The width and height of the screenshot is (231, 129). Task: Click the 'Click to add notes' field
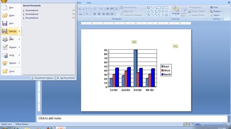[132, 119]
